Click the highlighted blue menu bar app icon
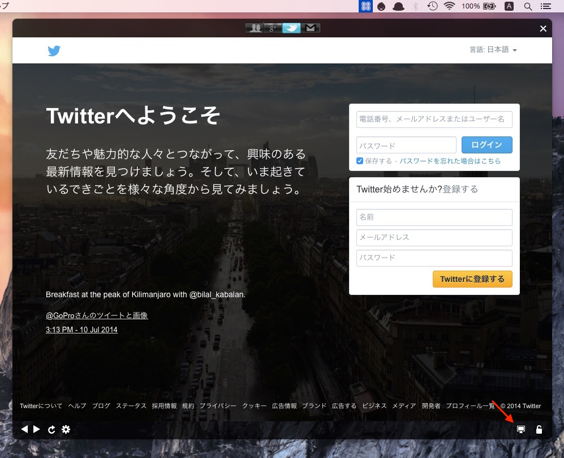 coord(366,6)
